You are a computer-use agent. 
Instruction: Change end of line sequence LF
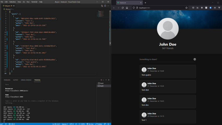point(76,124)
